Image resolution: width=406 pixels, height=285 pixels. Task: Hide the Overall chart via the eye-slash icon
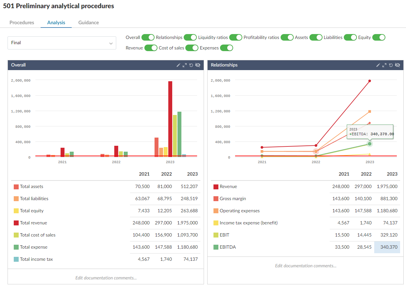click(198, 65)
